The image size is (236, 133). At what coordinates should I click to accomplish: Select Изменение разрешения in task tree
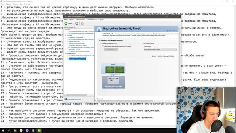[76, 37]
